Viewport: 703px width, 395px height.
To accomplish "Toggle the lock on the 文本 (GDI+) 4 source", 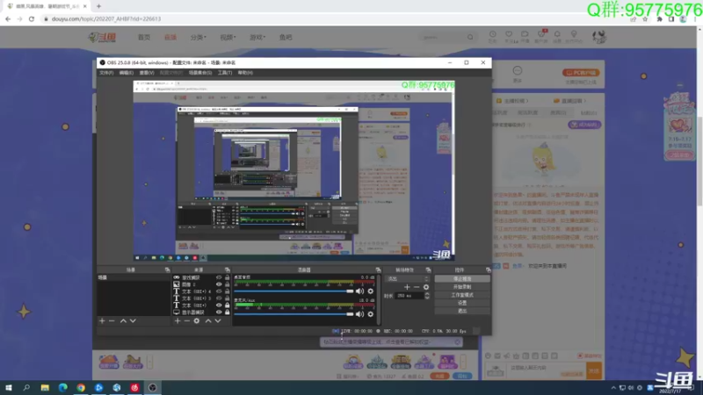I will [x=228, y=291].
